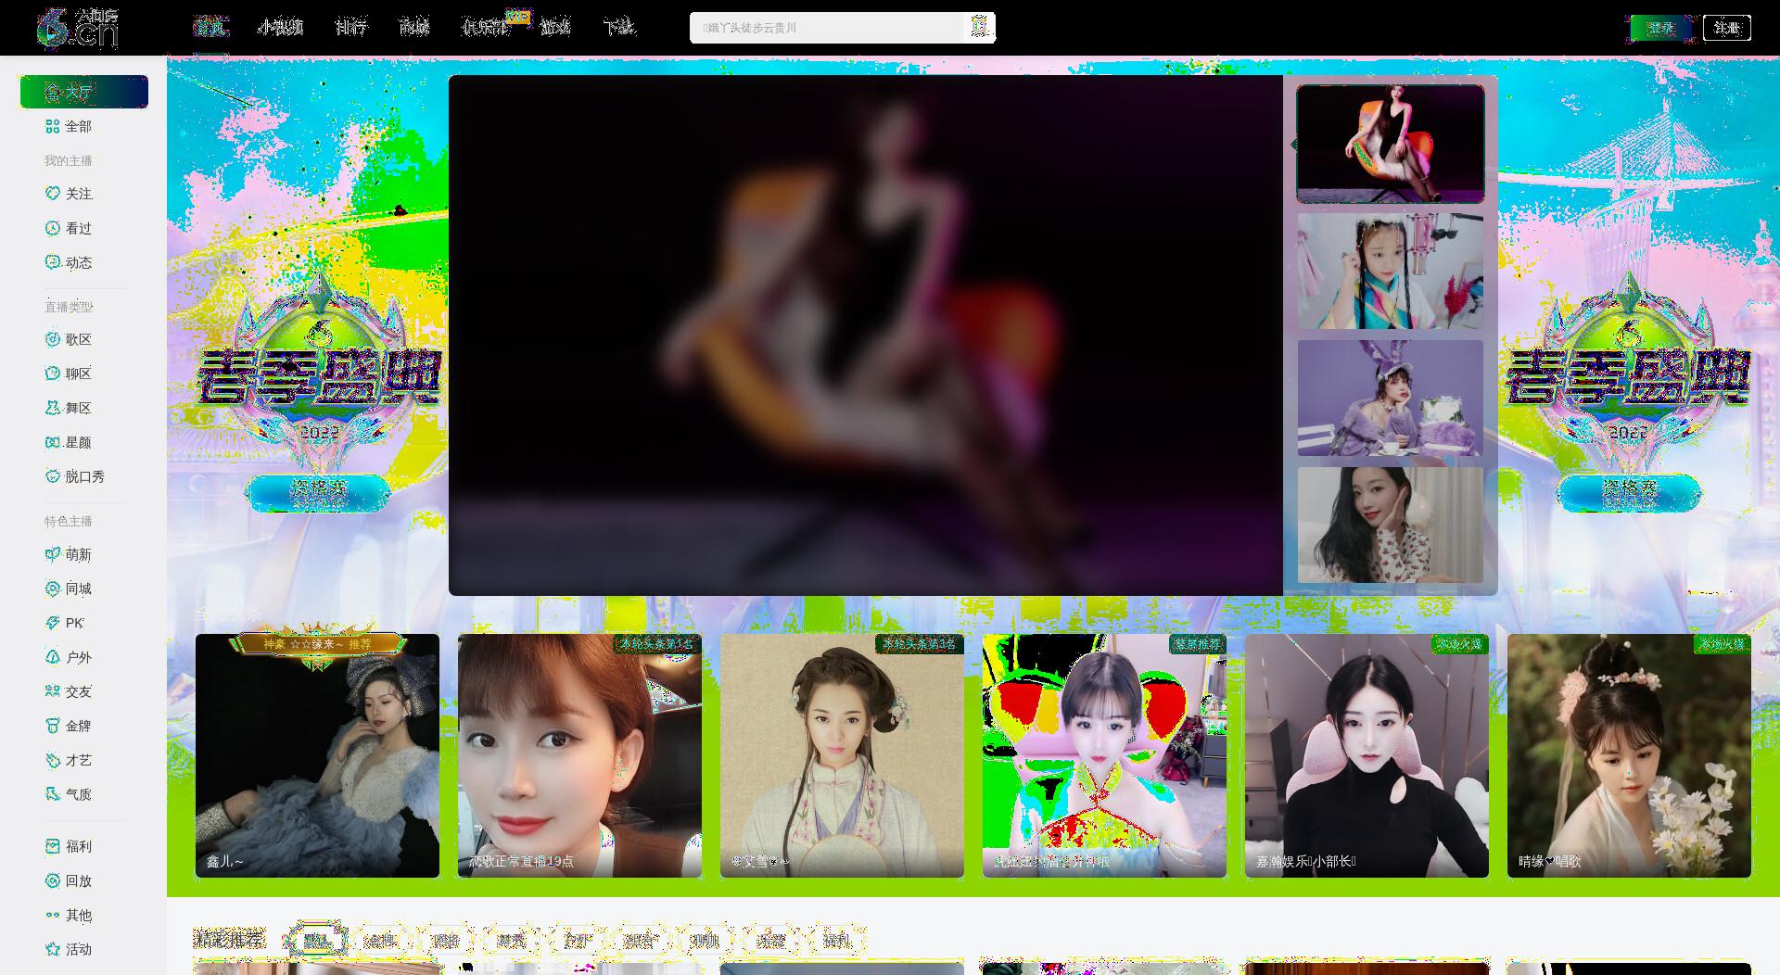Screen dimensions: 1780x975
Task: Select the 萌新 newcomer icon
Action: pos(53,554)
